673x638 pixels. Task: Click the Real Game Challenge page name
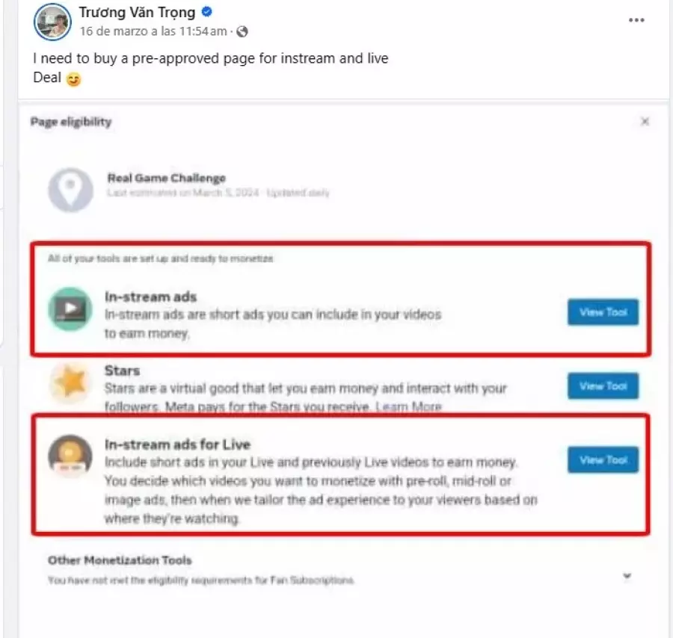tap(167, 178)
